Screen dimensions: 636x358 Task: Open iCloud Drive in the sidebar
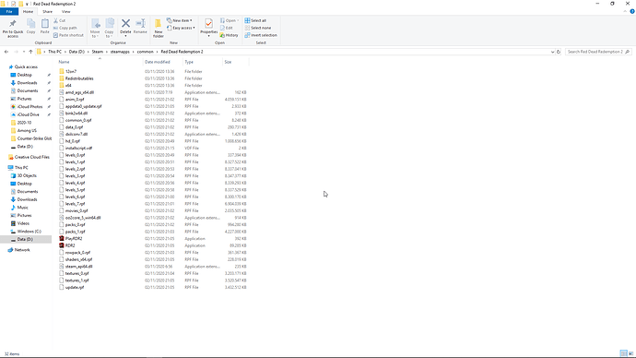(28, 114)
